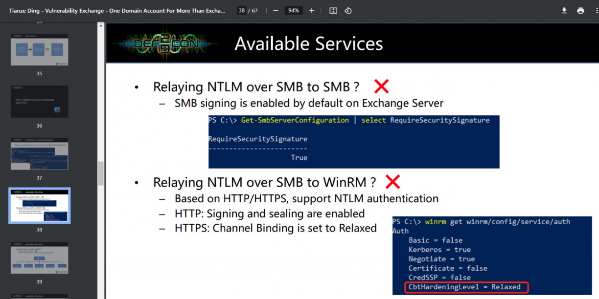The width and height of the screenshot is (599, 299).
Task: Jump to page 37 thumbnail
Action: (x=40, y=153)
